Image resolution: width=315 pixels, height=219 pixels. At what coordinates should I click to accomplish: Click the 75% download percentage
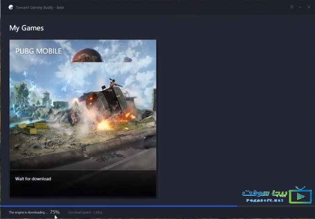(x=55, y=212)
